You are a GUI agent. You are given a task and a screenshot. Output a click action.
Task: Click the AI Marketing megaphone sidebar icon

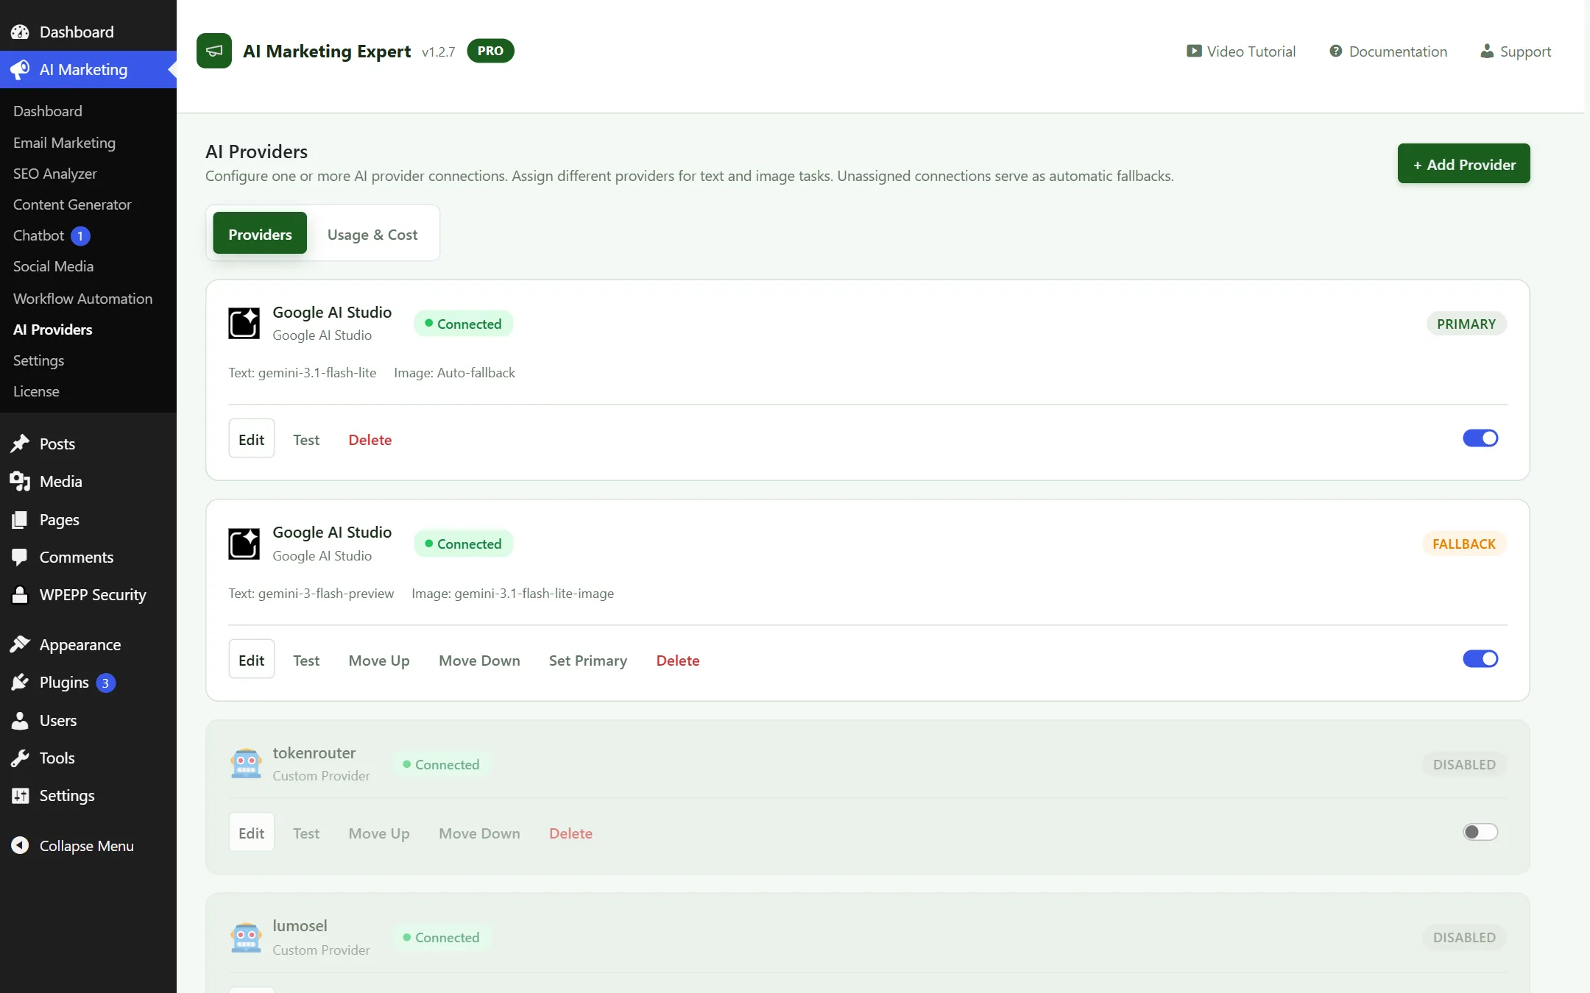click(x=20, y=69)
